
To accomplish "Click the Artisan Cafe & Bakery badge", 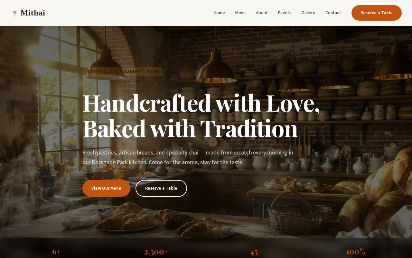I will (123, 72).
